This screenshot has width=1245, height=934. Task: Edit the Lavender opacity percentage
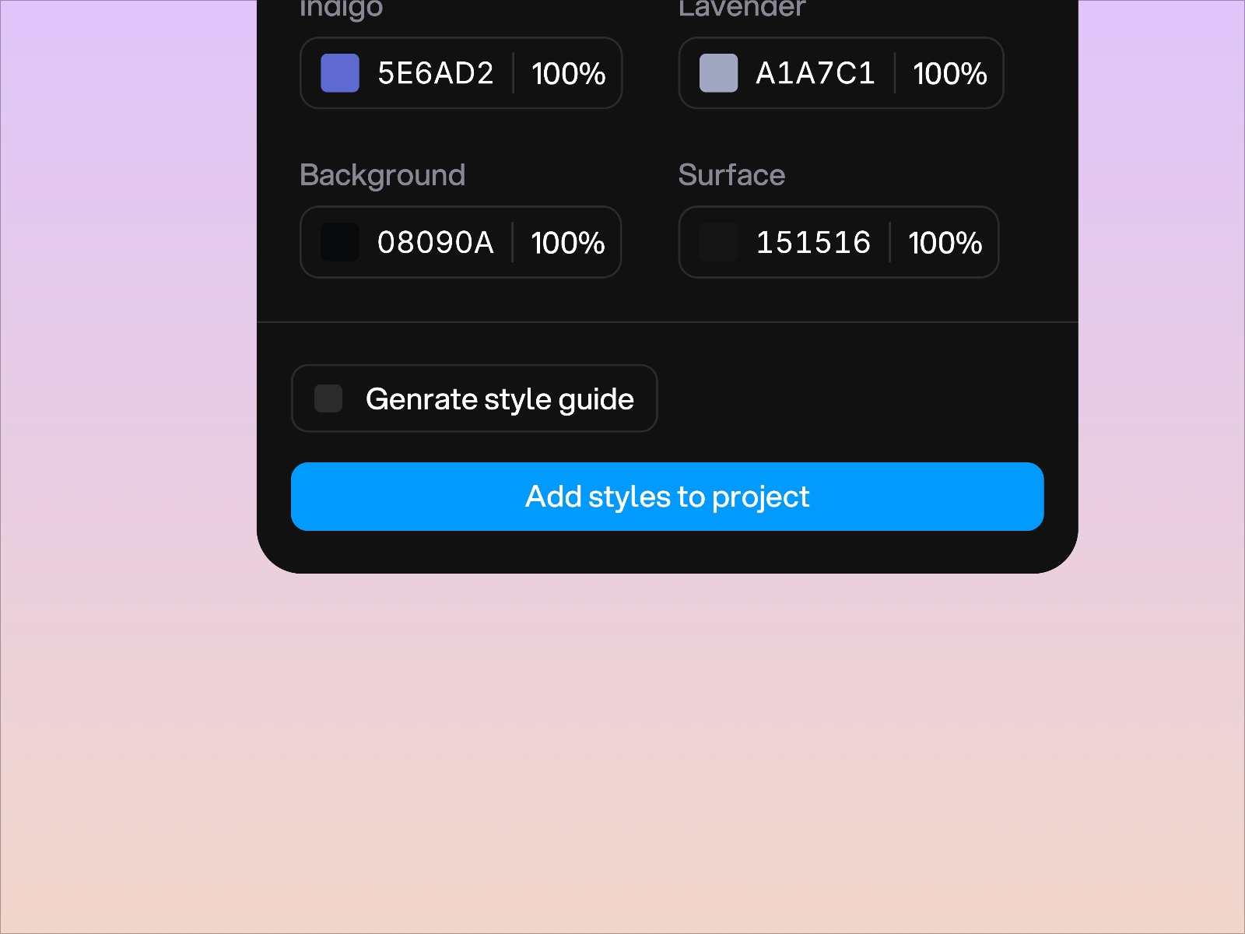[949, 73]
